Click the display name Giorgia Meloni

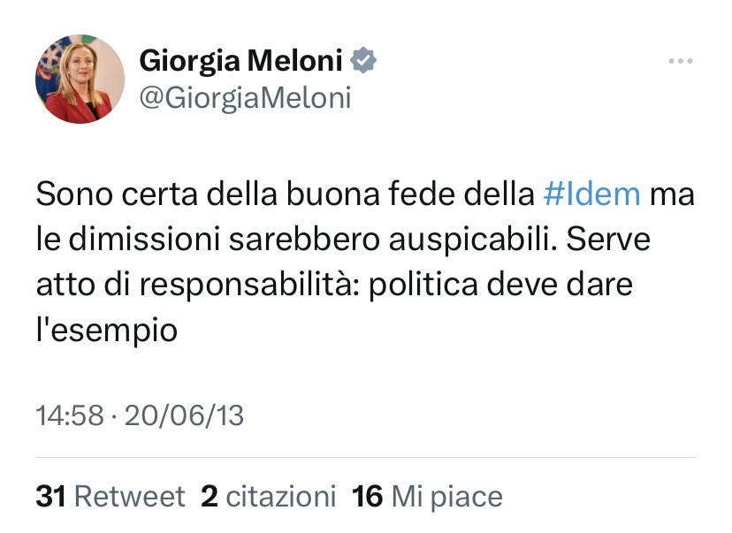coord(241,60)
